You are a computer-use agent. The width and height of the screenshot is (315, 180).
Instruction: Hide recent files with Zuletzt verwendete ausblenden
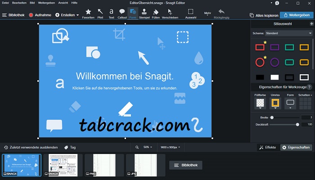31,148
